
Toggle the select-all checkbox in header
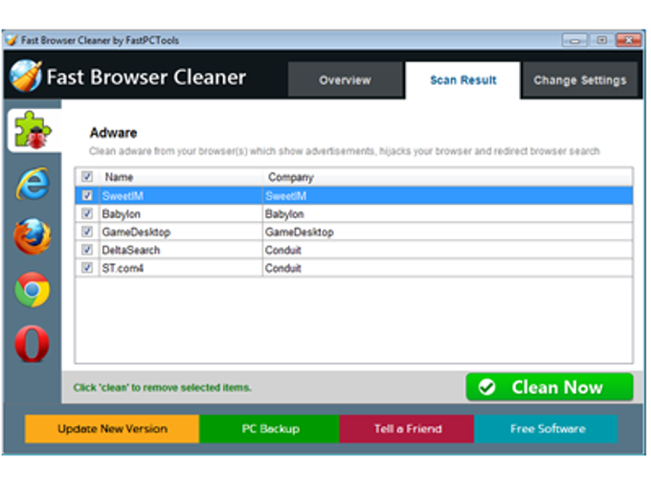pos(87,176)
